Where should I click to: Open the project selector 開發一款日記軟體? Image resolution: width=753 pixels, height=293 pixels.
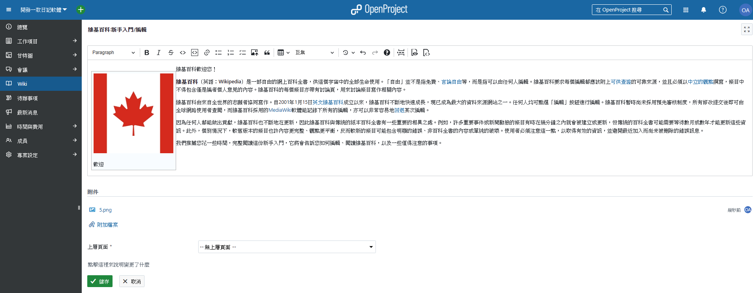(44, 10)
